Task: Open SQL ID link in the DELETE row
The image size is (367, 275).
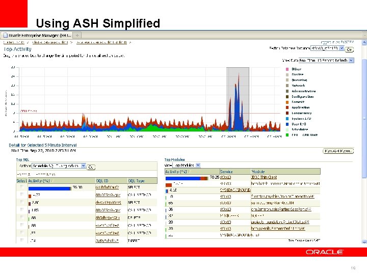Action: coord(108,218)
